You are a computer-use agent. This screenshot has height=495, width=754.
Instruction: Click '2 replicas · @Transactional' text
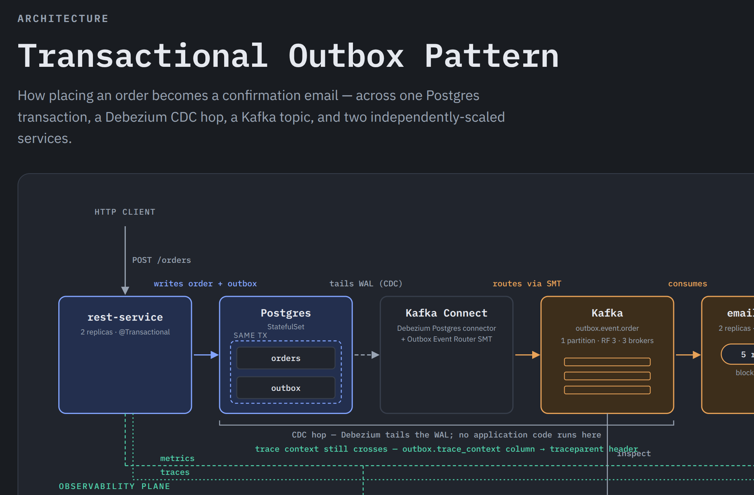(125, 332)
